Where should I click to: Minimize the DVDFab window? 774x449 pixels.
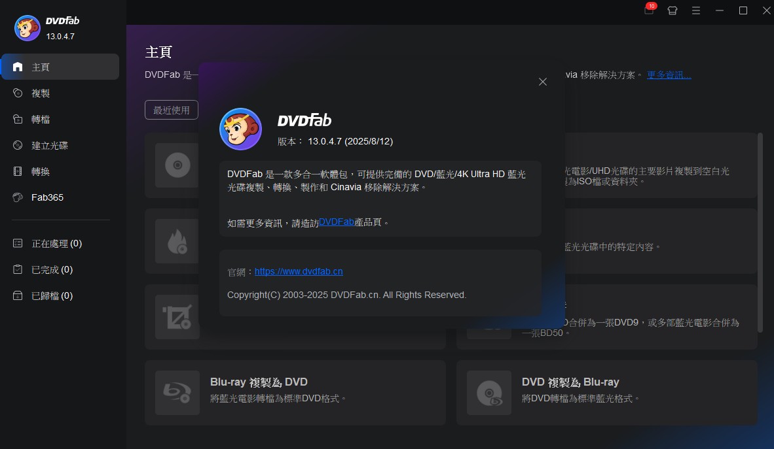coord(720,10)
